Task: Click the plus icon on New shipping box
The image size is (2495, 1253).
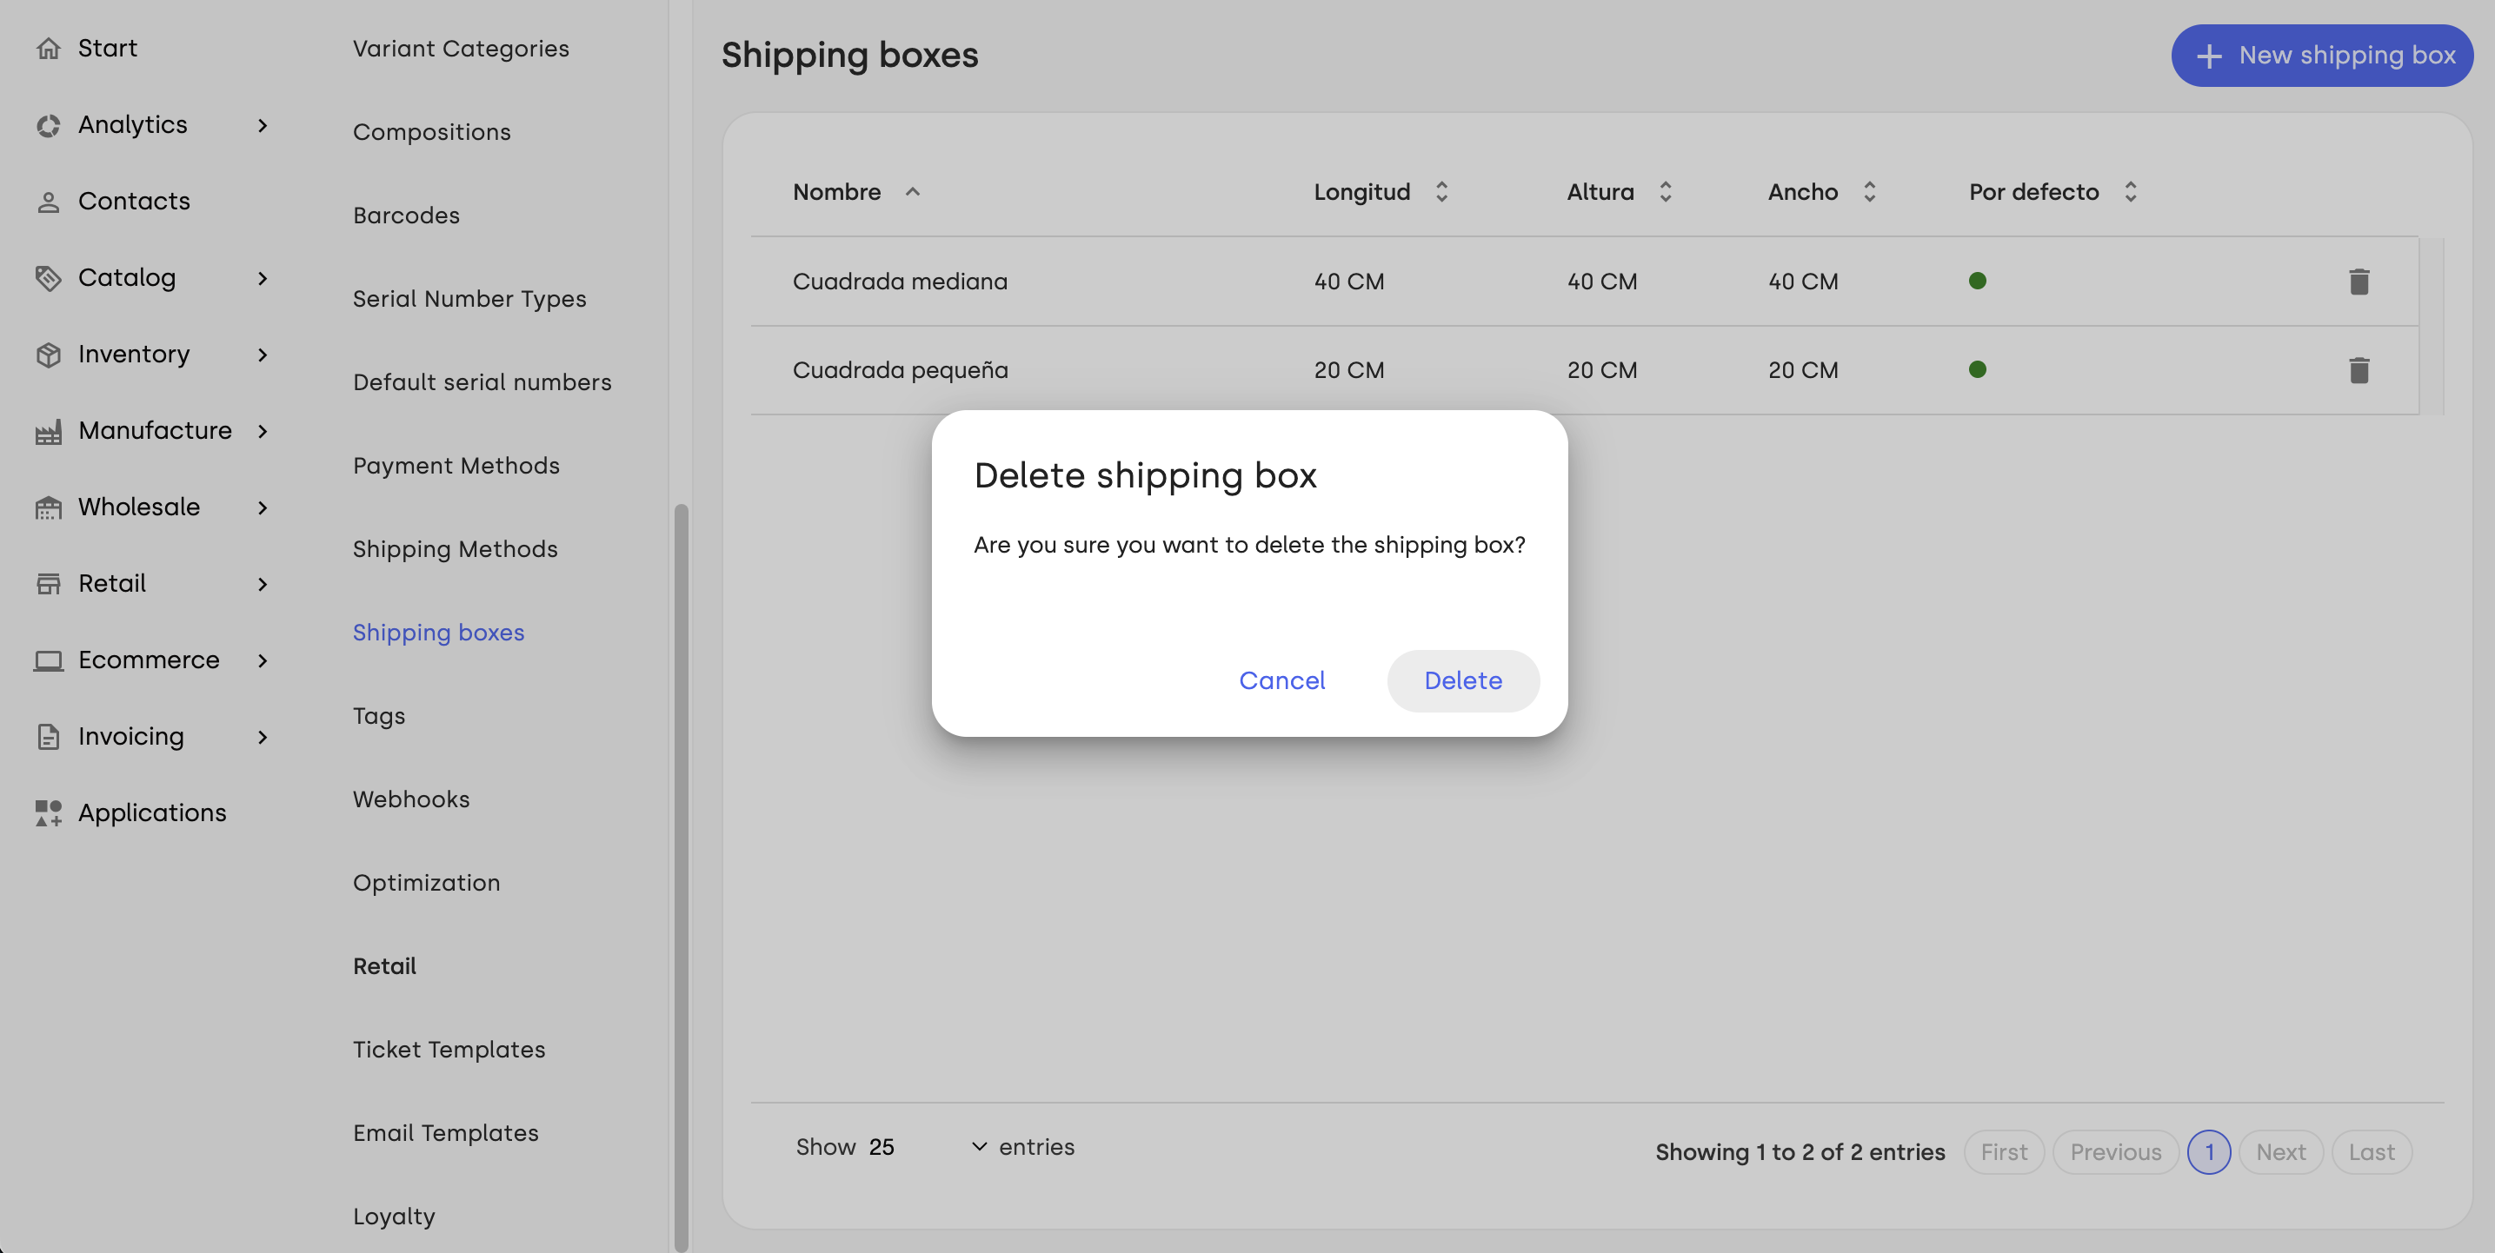Action: [x=2208, y=56]
